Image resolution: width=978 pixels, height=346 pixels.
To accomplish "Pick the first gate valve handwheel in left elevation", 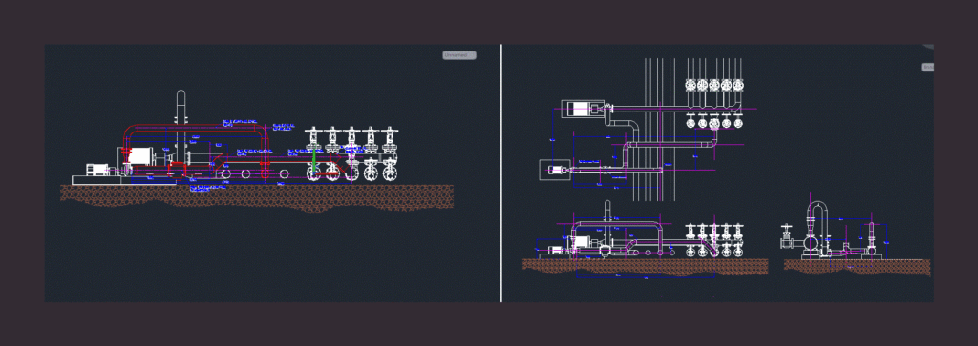I will pyautogui.click(x=313, y=131).
